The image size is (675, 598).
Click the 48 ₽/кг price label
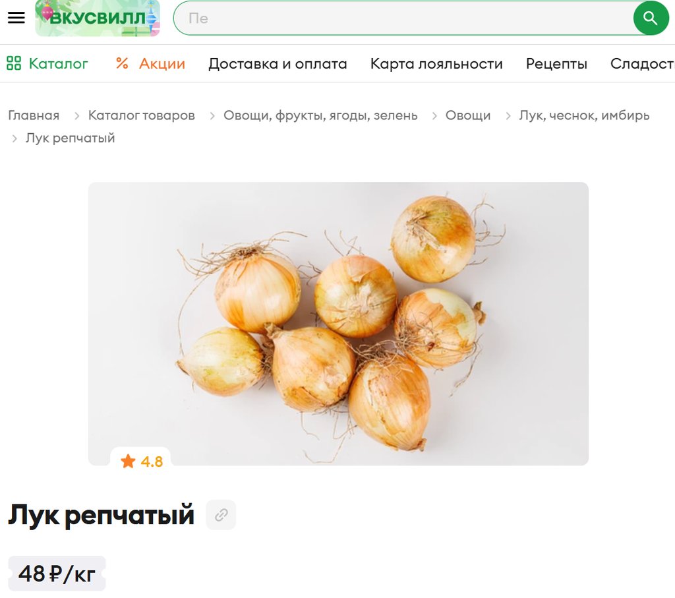(57, 574)
